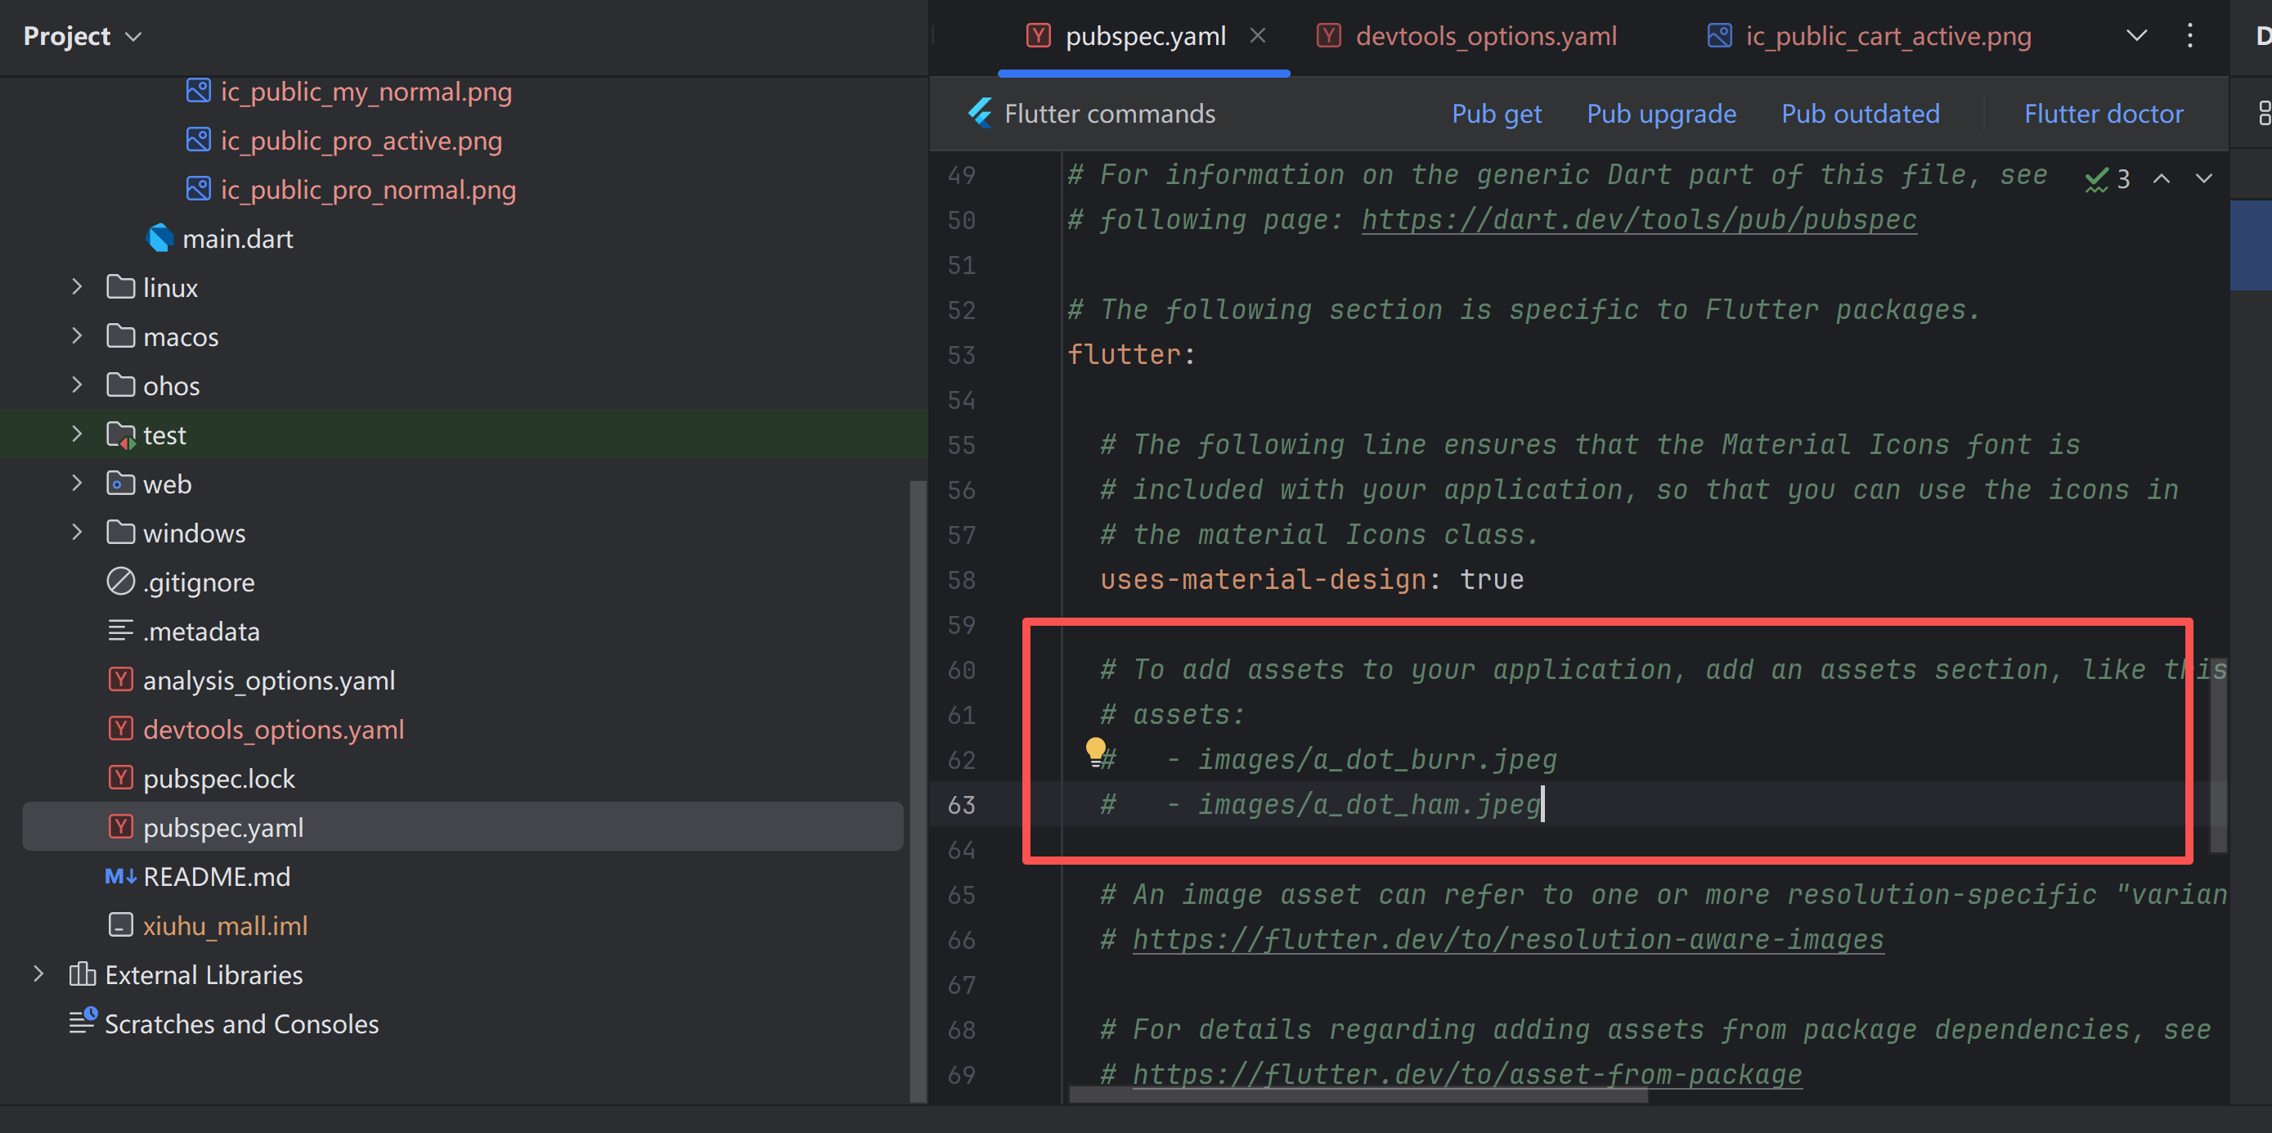Jump to next highlighted problem arrow
Image resolution: width=2272 pixels, height=1133 pixels.
(x=2203, y=178)
